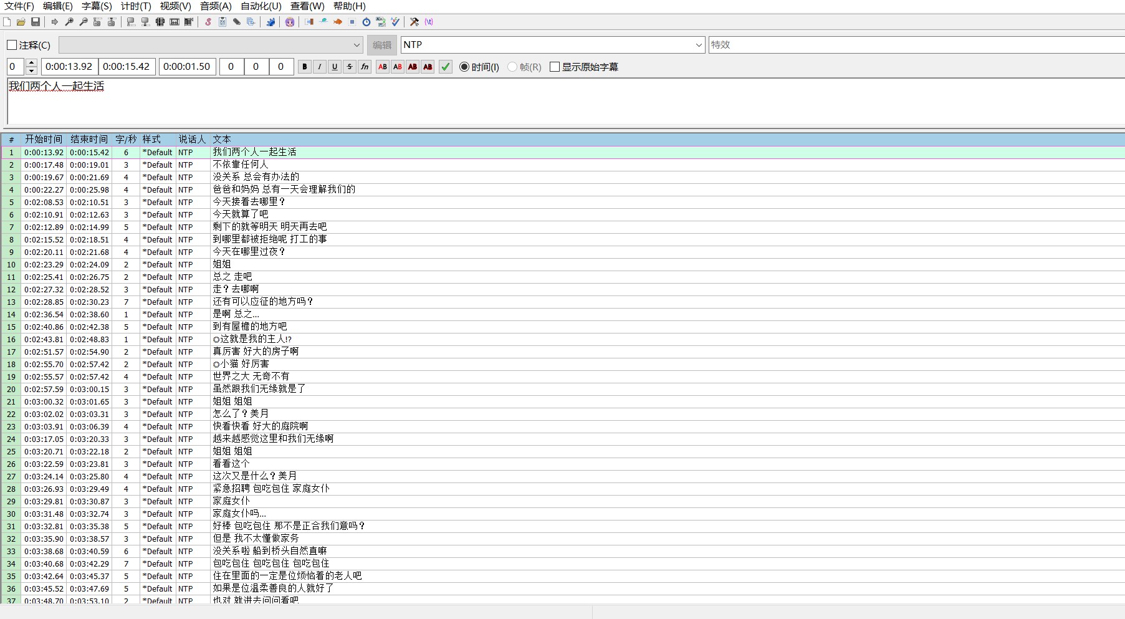The width and height of the screenshot is (1125, 619).
Task: Click the fn font name button
Action: tap(365, 67)
